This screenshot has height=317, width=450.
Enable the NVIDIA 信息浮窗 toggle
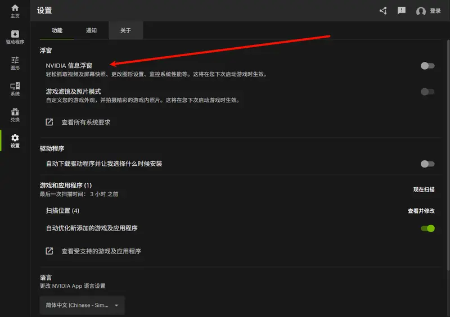tap(427, 66)
